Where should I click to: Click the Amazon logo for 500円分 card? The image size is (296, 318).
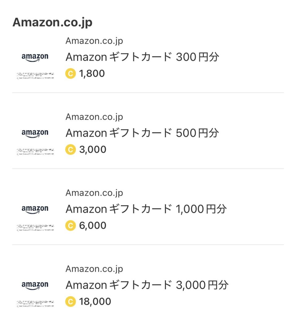[35, 134]
